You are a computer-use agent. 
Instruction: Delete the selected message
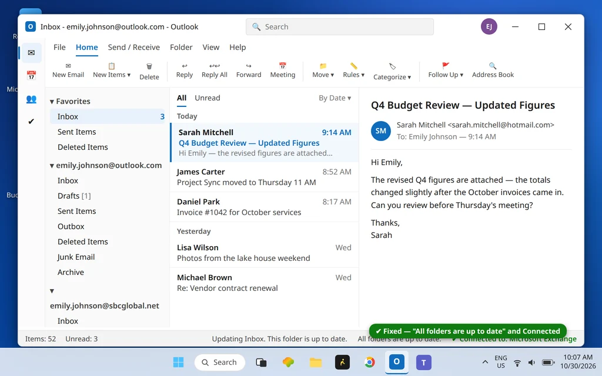coord(149,72)
